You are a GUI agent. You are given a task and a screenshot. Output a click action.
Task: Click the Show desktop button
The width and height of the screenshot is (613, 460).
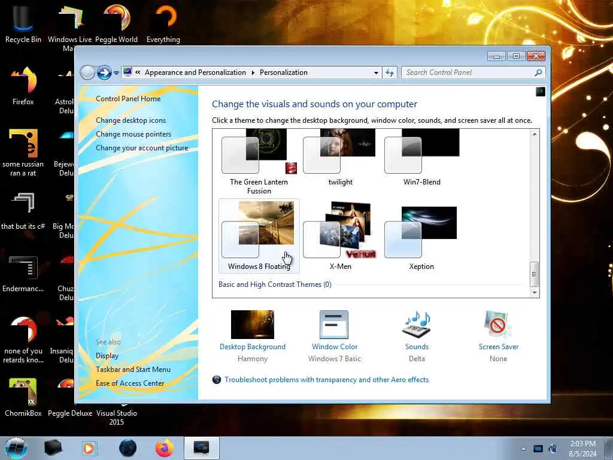pyautogui.click(x=609, y=448)
